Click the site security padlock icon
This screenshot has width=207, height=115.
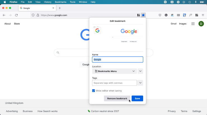[x=38, y=15]
